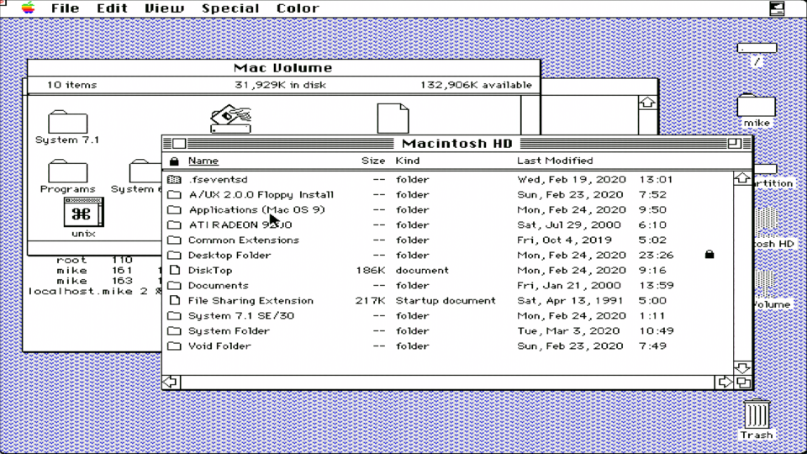Select the Desktop Folder icon in list
807x454 pixels.
(175, 255)
